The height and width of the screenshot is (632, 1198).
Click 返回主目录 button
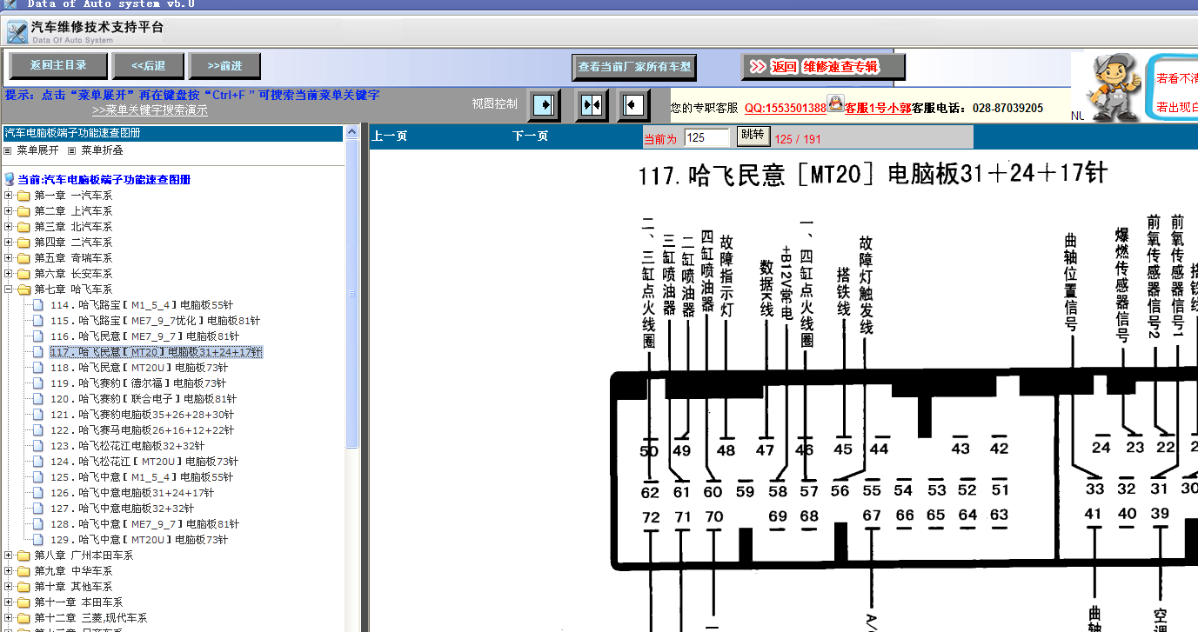[x=58, y=65]
